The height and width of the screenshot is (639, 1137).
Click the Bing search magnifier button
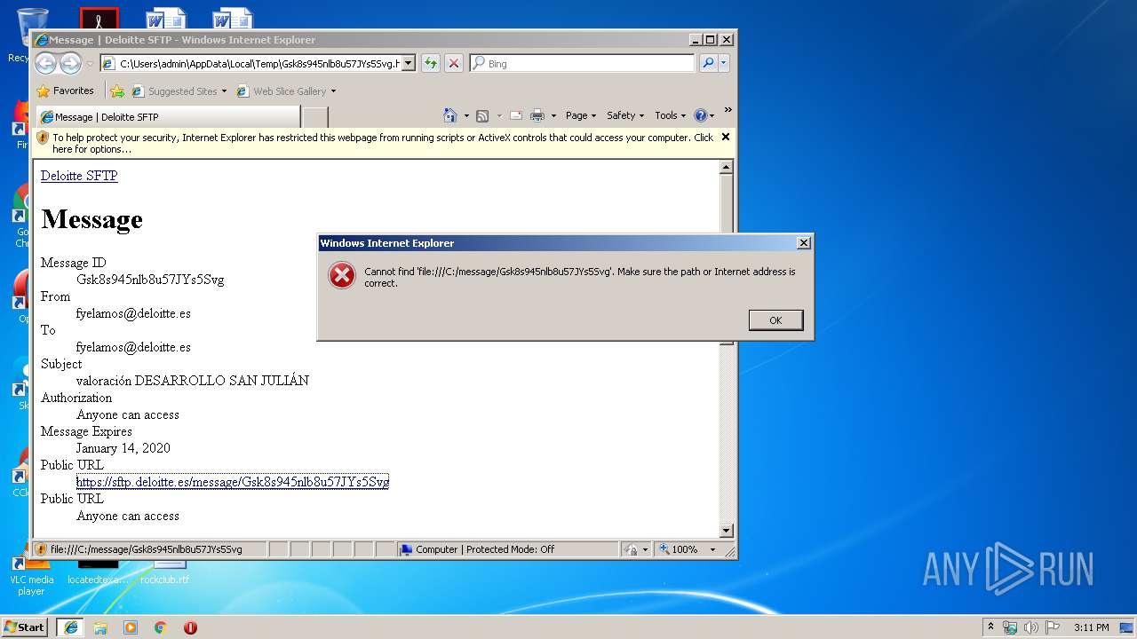click(708, 63)
